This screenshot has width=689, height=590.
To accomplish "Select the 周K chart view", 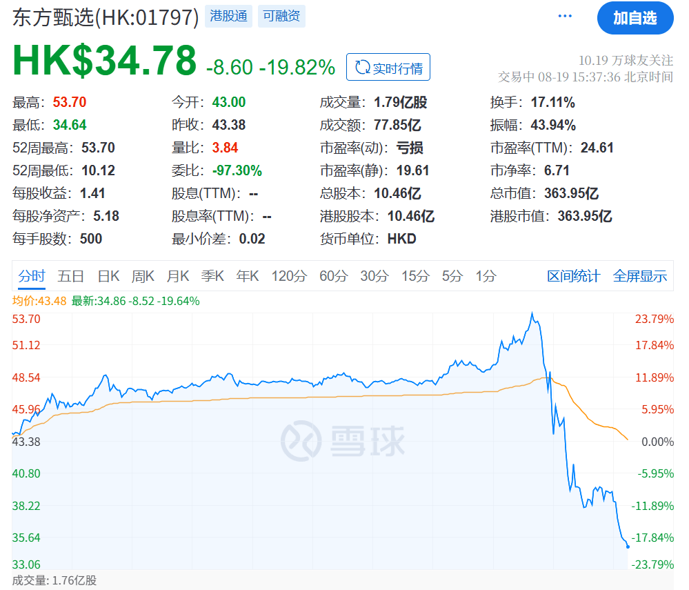I will (142, 276).
